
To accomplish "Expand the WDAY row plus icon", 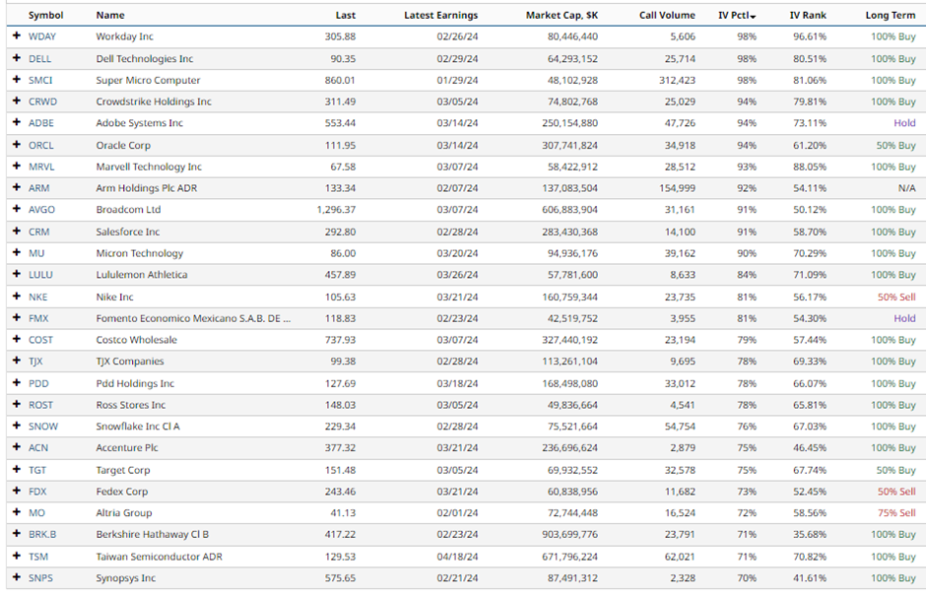I will click(x=16, y=36).
